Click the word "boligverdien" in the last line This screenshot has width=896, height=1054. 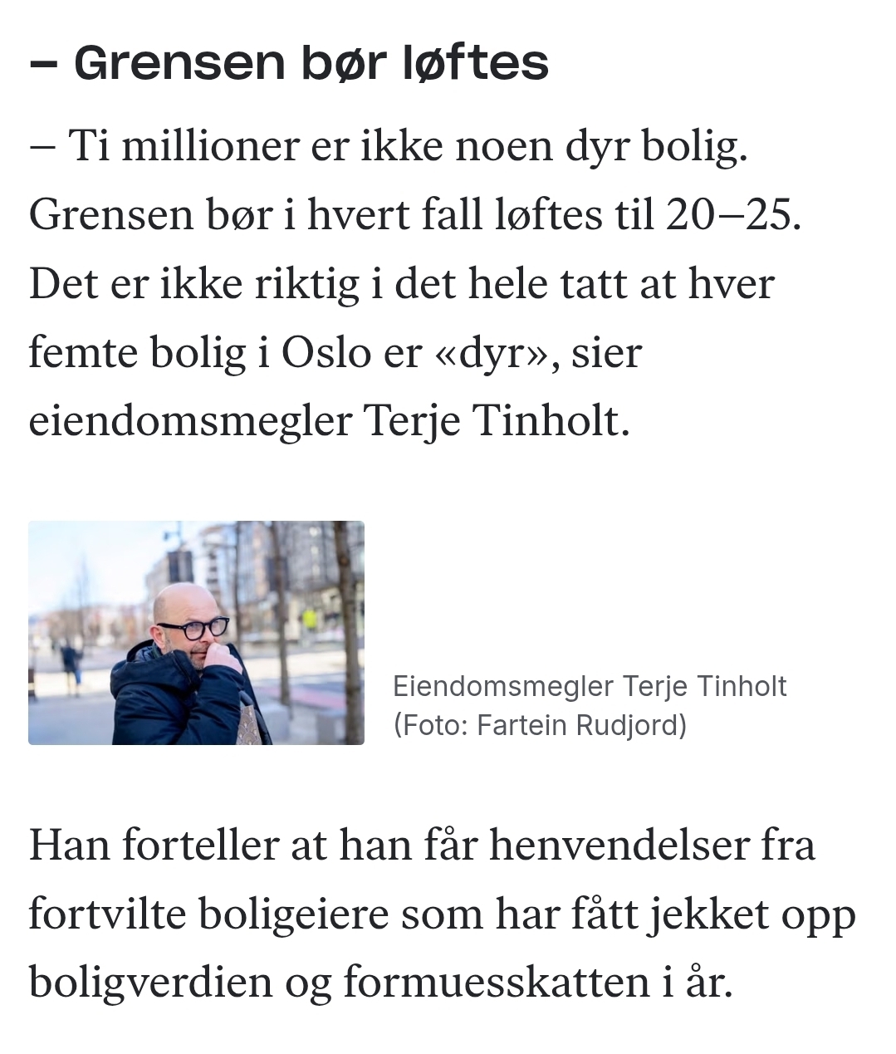(x=150, y=982)
